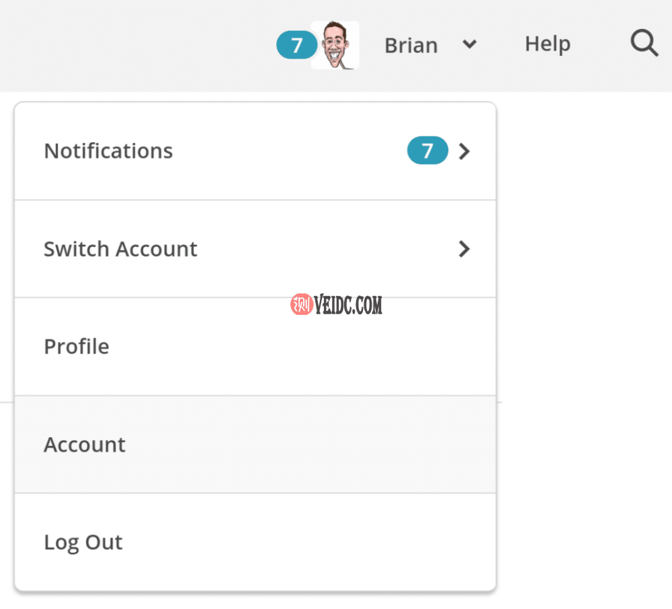Collapse the user menu with the down chevron
Image resolution: width=672 pixels, height=609 pixels.
[x=470, y=45]
